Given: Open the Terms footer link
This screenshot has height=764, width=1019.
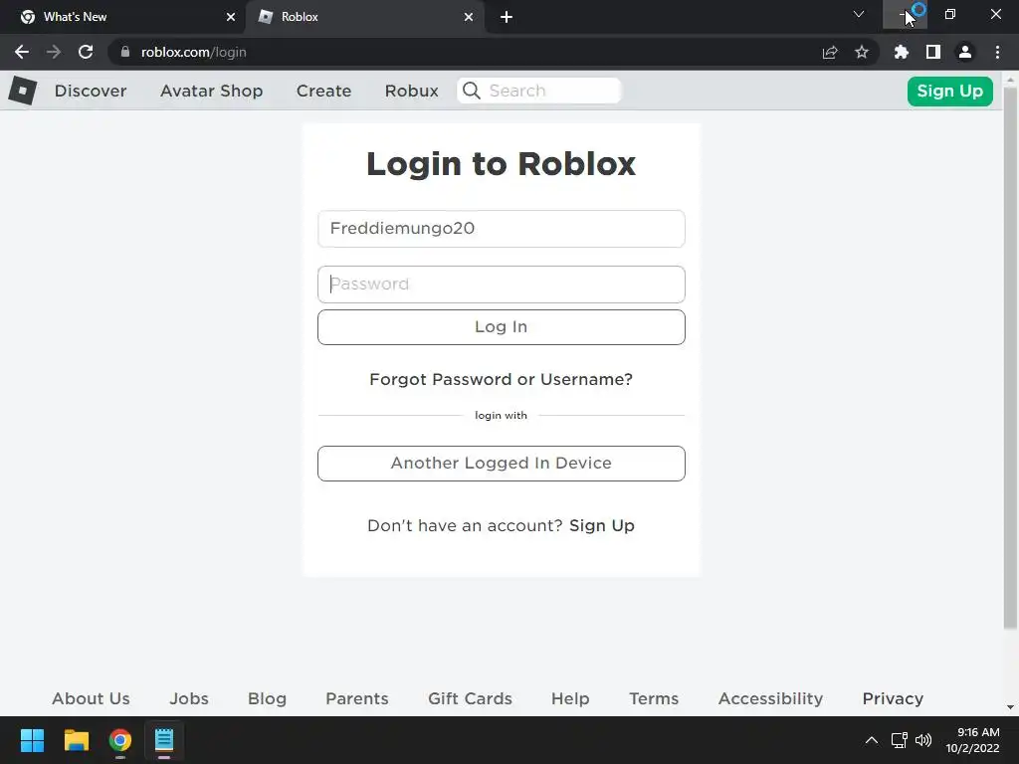Looking at the screenshot, I should 654,698.
